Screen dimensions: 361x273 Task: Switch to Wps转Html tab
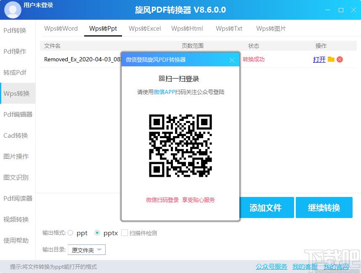[x=187, y=29]
